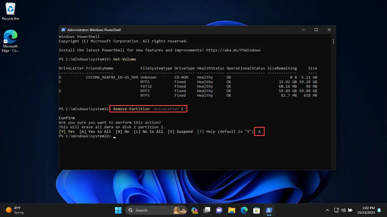Click the volume speaker tray icon
Image resolution: width=387 pixels, height=217 pixels.
tap(343, 210)
